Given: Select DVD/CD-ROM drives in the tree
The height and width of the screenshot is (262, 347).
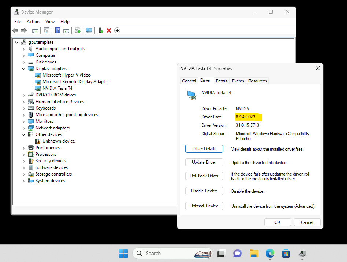Looking at the screenshot, I should [x=56, y=95].
